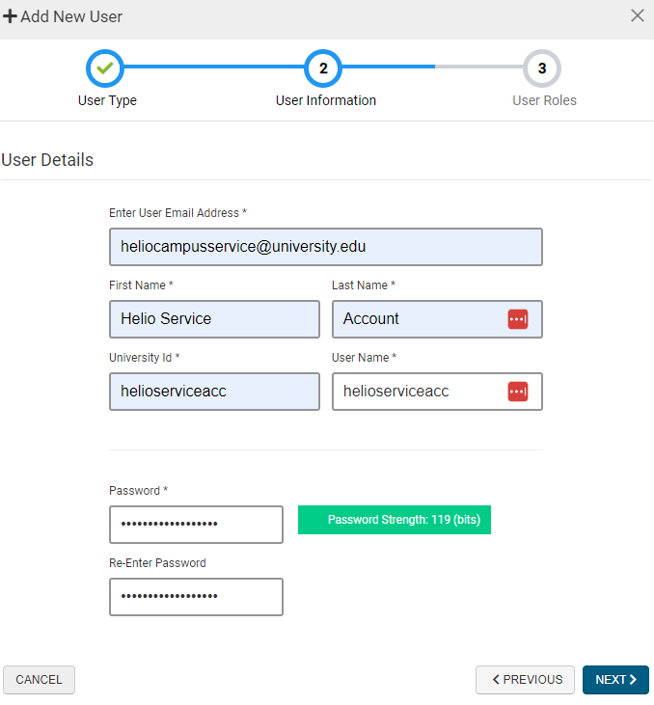Click the password manager icon in Last Name

(x=518, y=319)
